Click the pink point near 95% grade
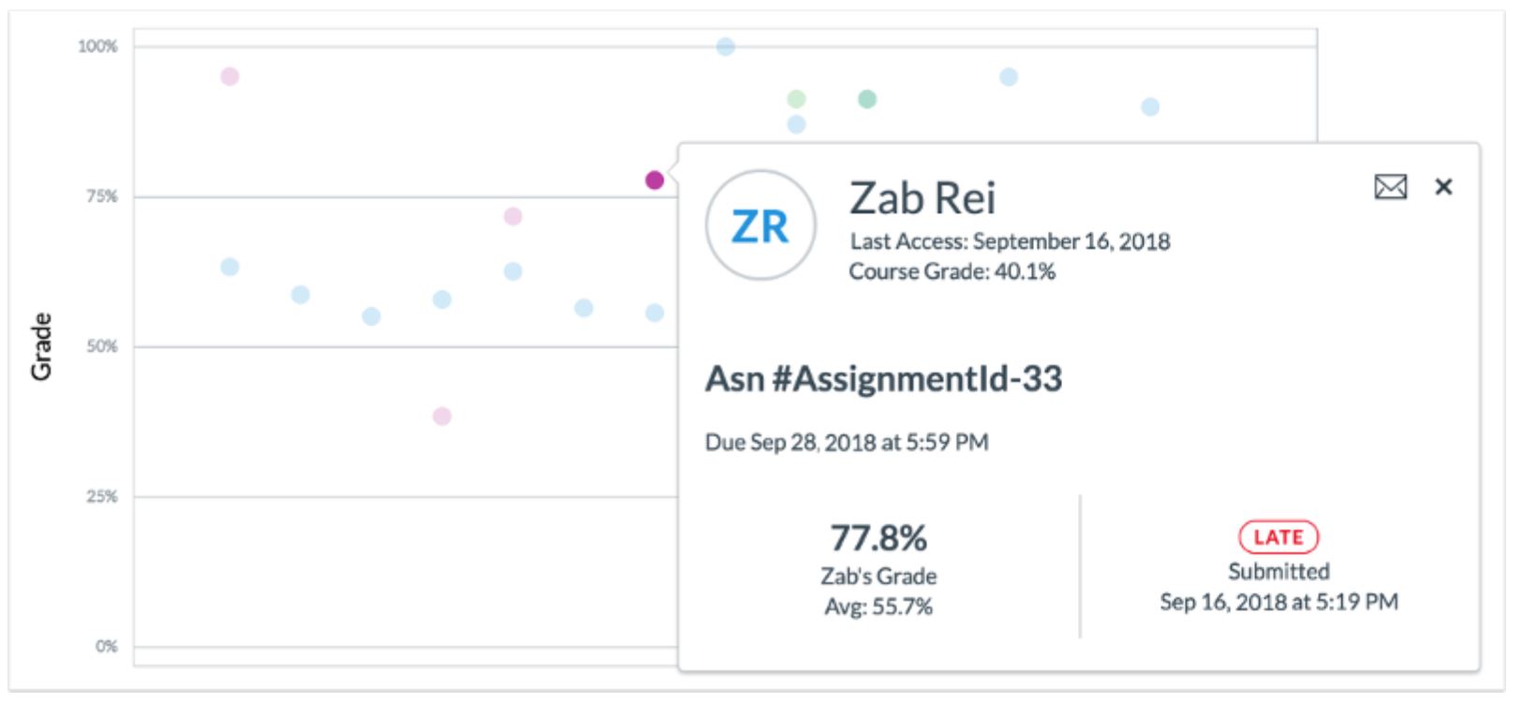This screenshot has height=703, width=1522. 229,77
